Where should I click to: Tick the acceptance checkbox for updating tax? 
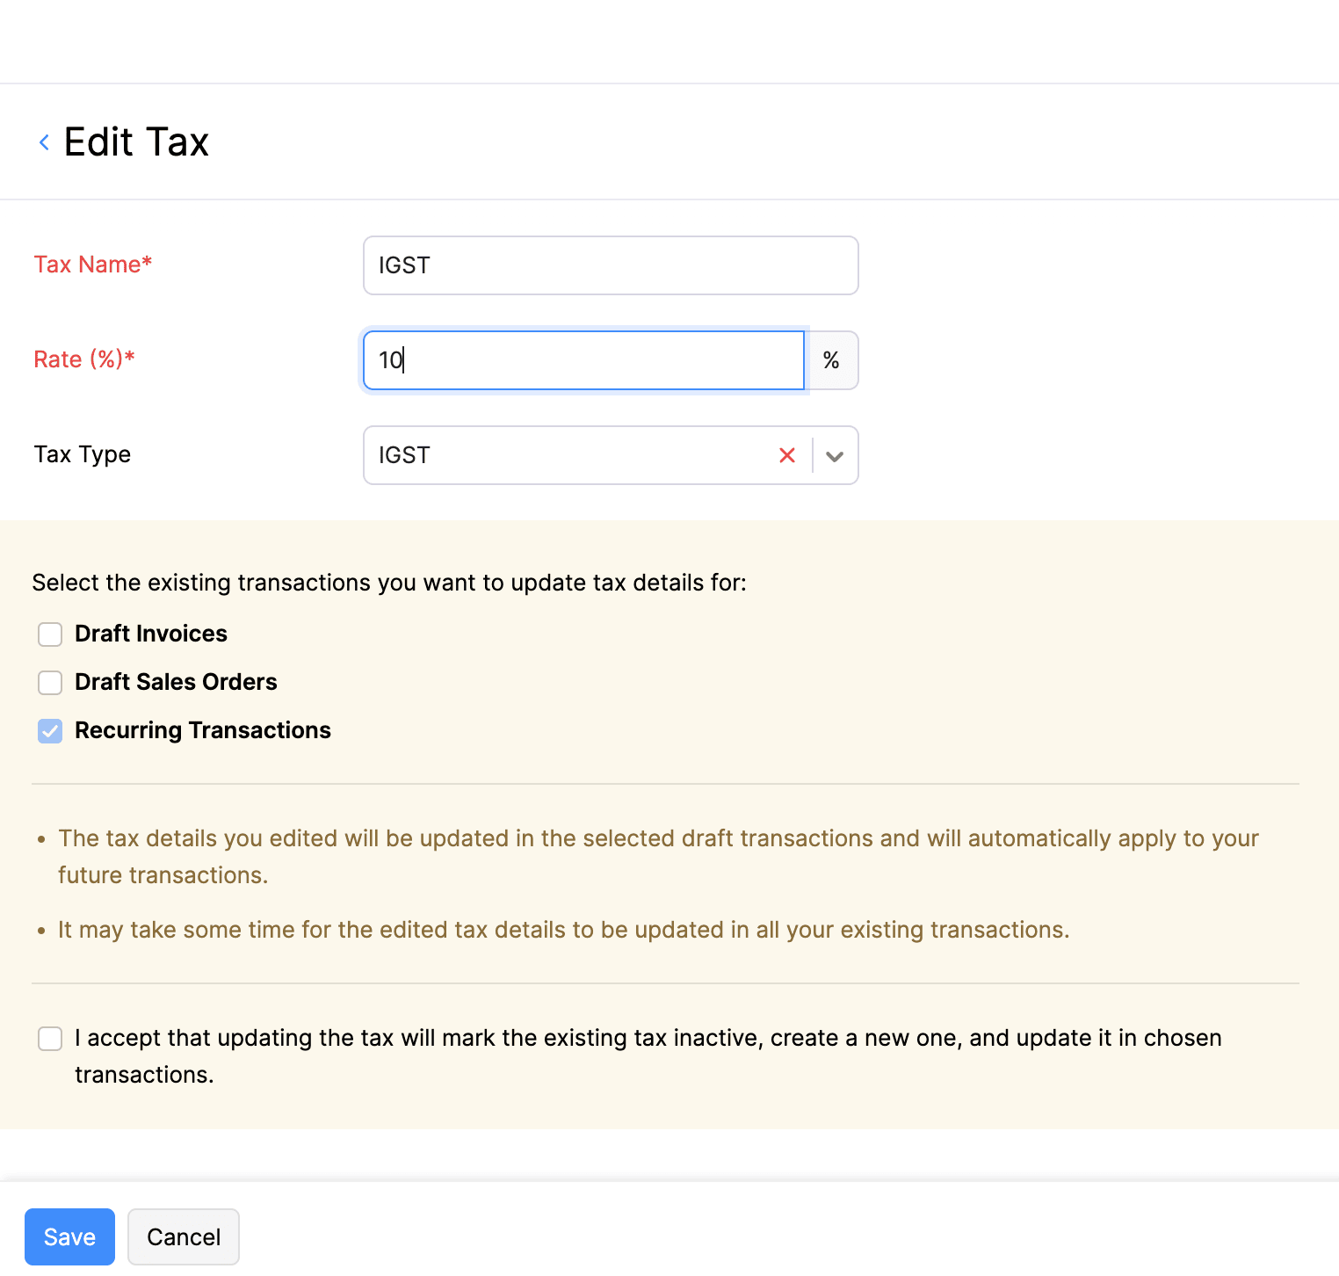point(50,1039)
